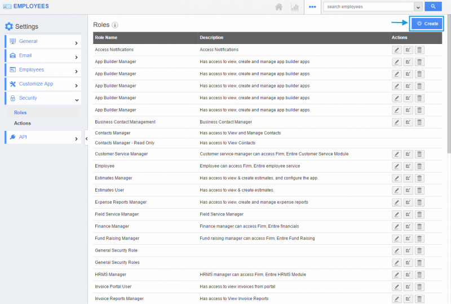Delete the Employee role using trash icon
The width and height of the screenshot is (451, 304).
coord(419,166)
